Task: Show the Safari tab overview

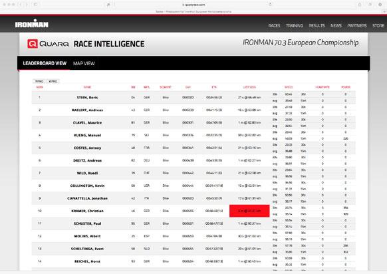Action: [x=370, y=5]
